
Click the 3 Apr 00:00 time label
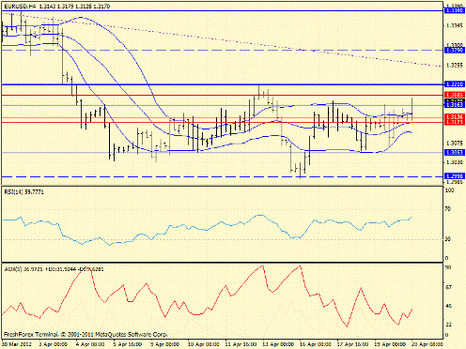(54, 344)
